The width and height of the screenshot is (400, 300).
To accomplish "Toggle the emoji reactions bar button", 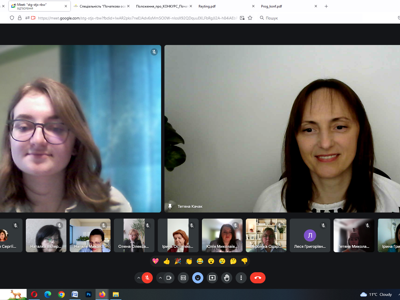I will 198,278.
